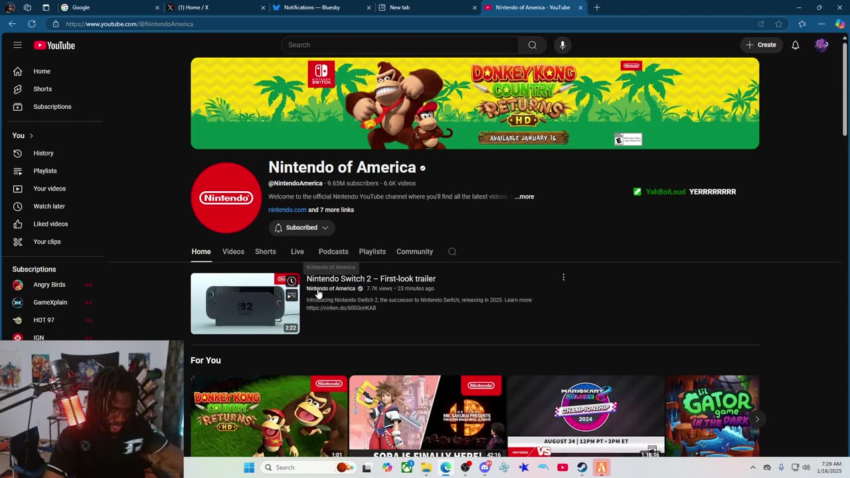Open Discord from the taskbar
Image resolution: width=850 pixels, height=478 pixels.
pos(485,467)
